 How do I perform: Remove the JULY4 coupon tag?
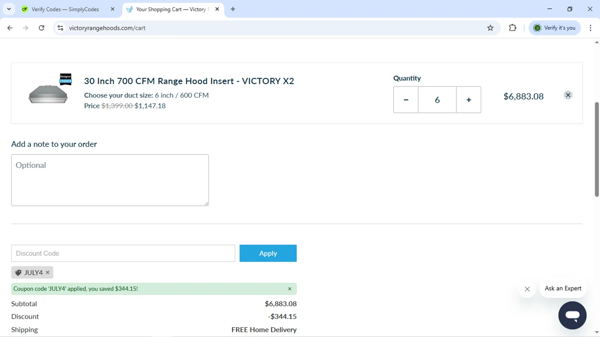click(x=48, y=273)
